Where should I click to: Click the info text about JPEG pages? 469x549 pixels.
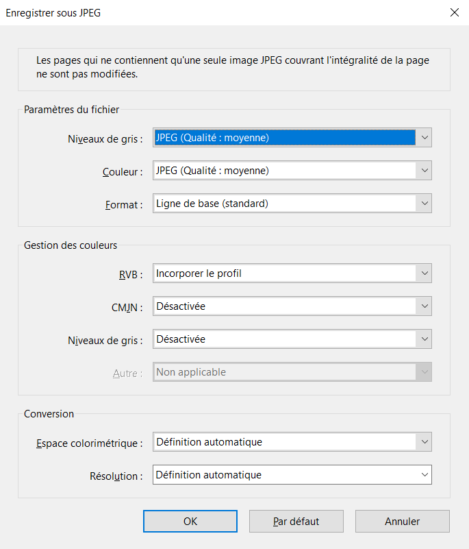233,67
